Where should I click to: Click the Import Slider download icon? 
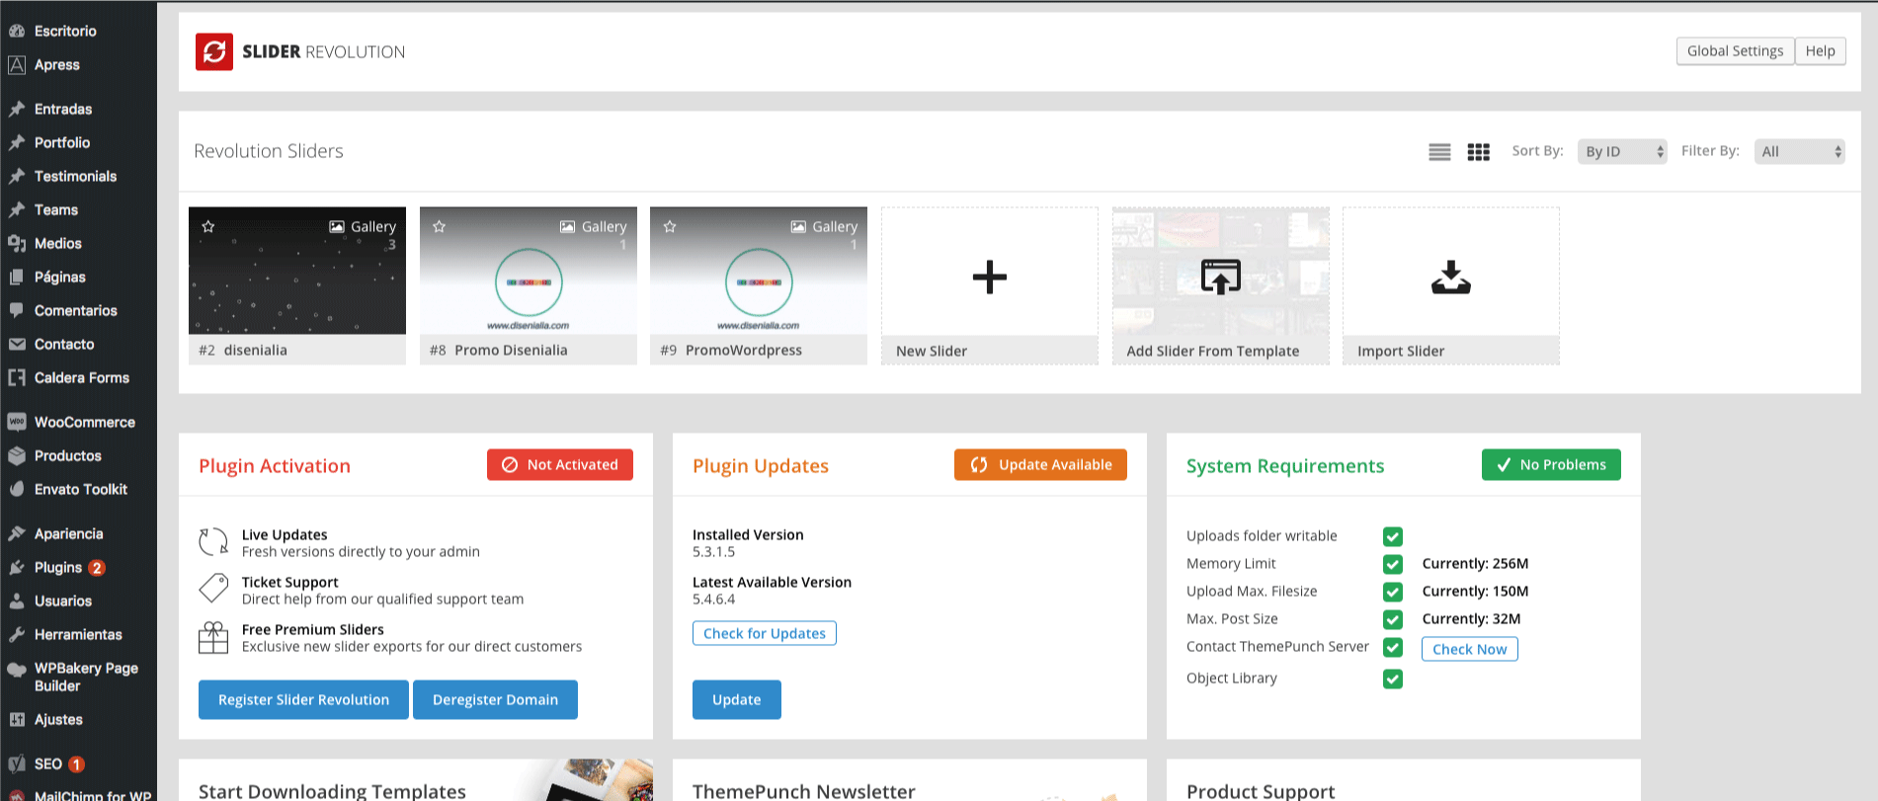tap(1450, 278)
